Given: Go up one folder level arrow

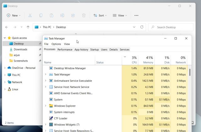Looking at the screenshot, I should coord(28,27).
